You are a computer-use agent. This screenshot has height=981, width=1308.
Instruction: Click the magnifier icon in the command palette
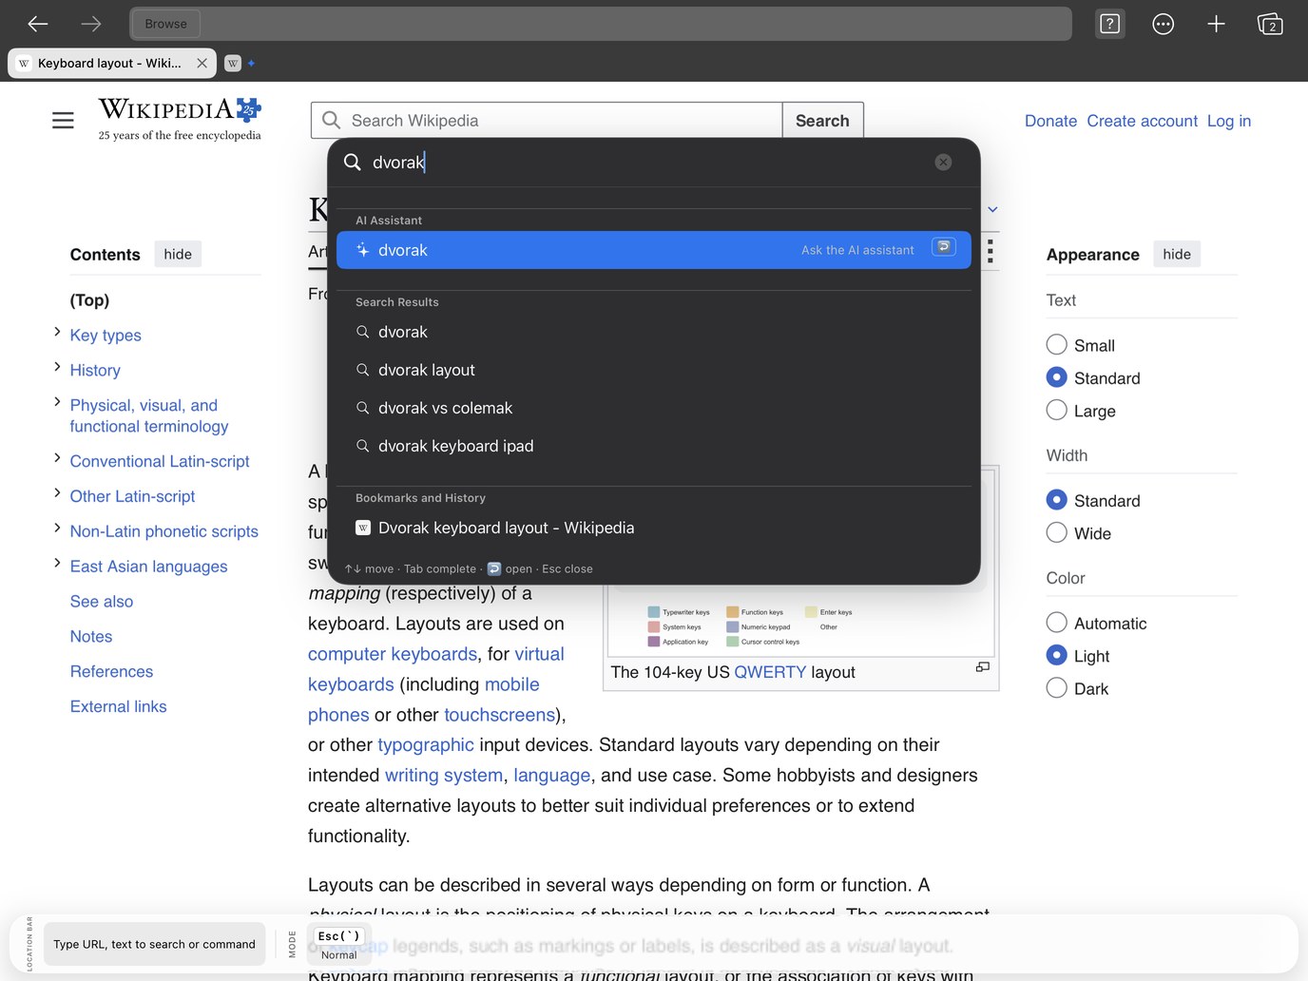pyautogui.click(x=352, y=163)
